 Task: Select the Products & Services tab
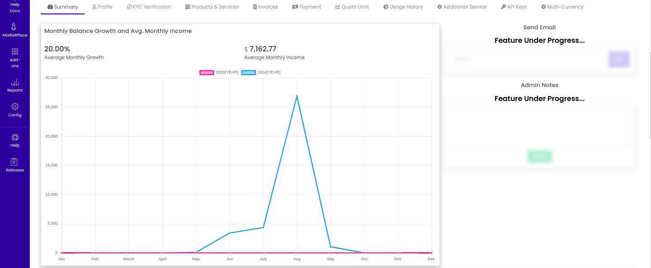tap(212, 7)
